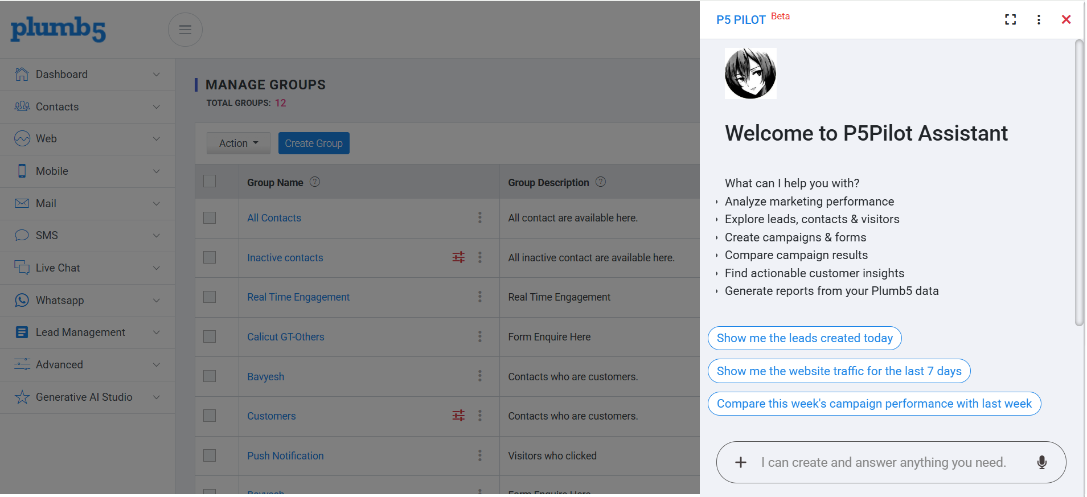The width and height of the screenshot is (1087, 497).
Task: Click the P5 Pilot assistant avatar image
Action: (750, 73)
